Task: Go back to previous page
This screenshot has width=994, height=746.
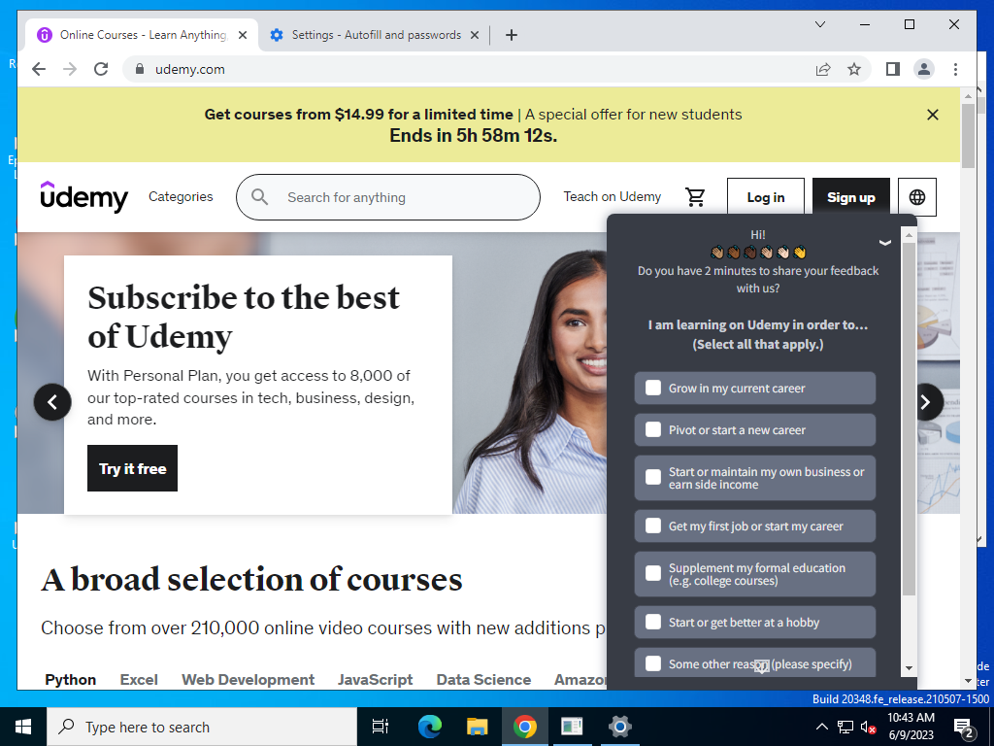Action: click(x=39, y=69)
